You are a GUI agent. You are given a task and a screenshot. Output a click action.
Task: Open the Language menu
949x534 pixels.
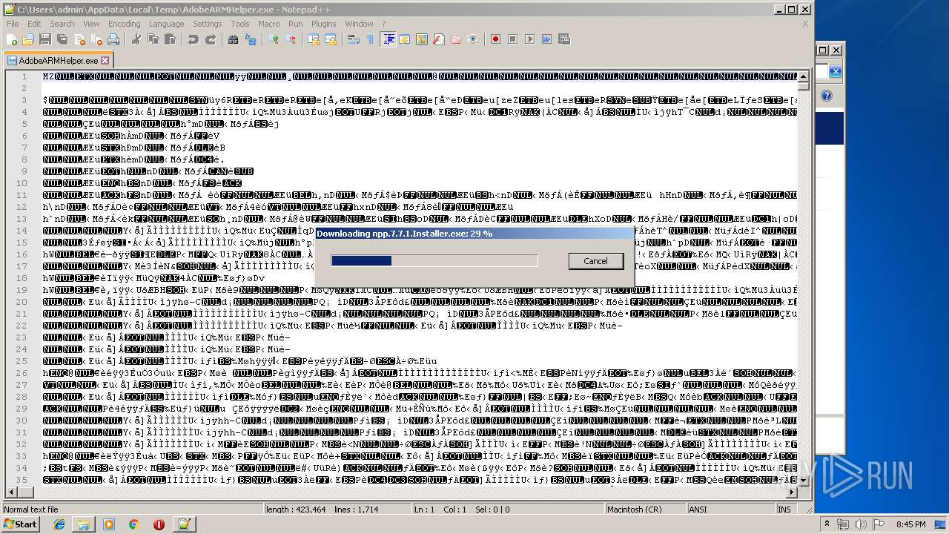[x=166, y=24]
